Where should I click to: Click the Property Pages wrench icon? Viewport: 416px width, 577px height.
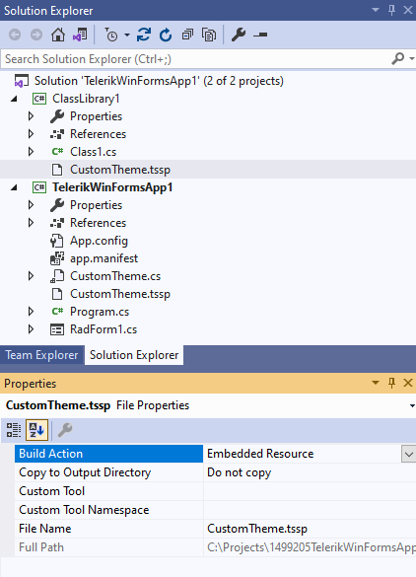(65, 430)
